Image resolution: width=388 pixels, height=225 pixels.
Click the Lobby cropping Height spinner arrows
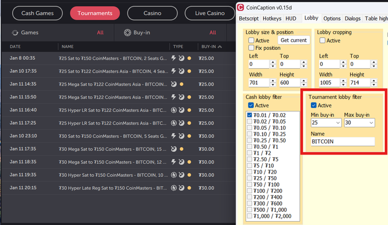point(374,83)
